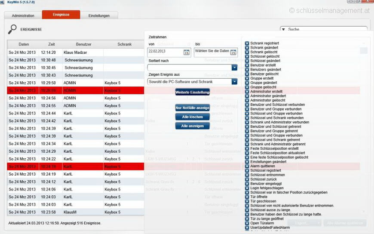Uncheck the 'Schlüssel entnommen' event filter
The height and width of the screenshot is (234, 374).
[x=247, y=175]
